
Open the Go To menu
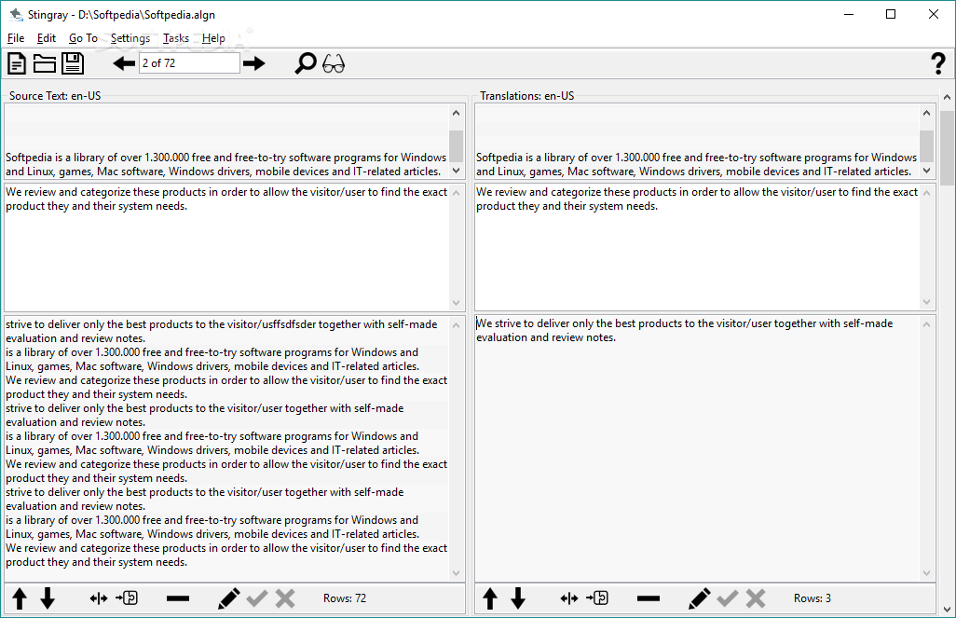(x=83, y=38)
